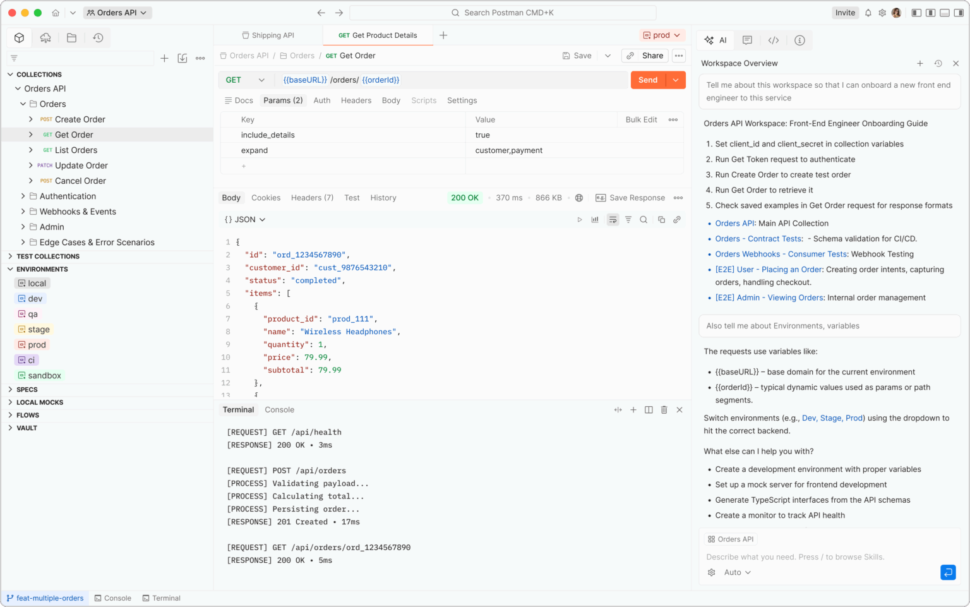
Task: Switch to the Shipping API tab
Action: (x=268, y=35)
